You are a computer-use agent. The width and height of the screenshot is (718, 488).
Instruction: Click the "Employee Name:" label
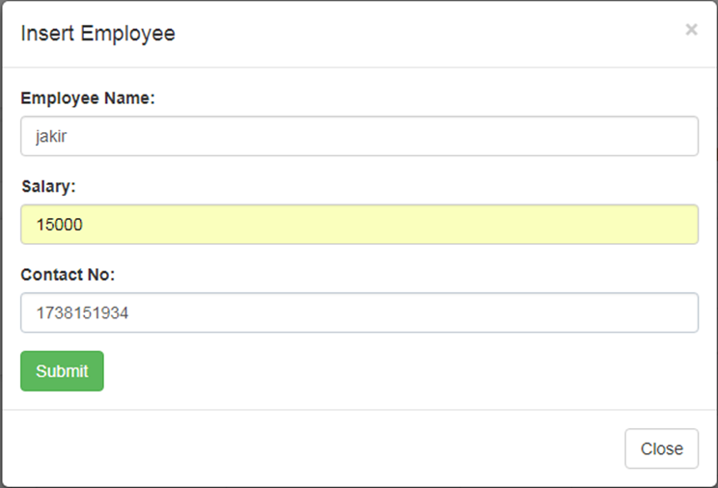88,98
